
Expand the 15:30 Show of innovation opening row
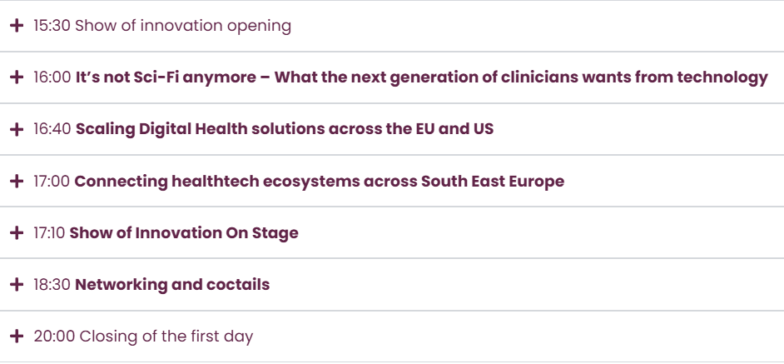(182, 26)
